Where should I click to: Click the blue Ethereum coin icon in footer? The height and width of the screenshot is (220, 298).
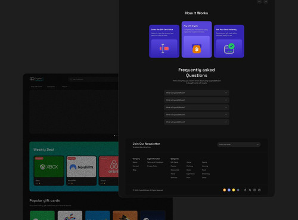click(x=229, y=190)
